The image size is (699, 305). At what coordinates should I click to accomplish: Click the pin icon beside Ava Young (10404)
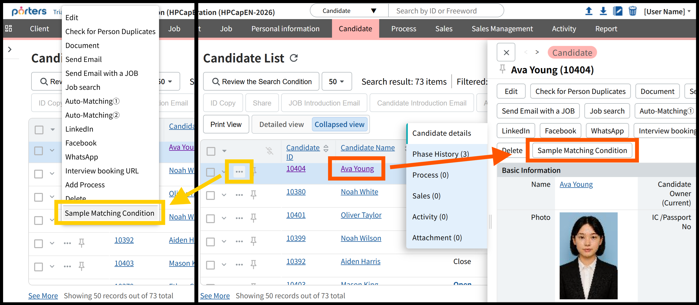(502, 69)
